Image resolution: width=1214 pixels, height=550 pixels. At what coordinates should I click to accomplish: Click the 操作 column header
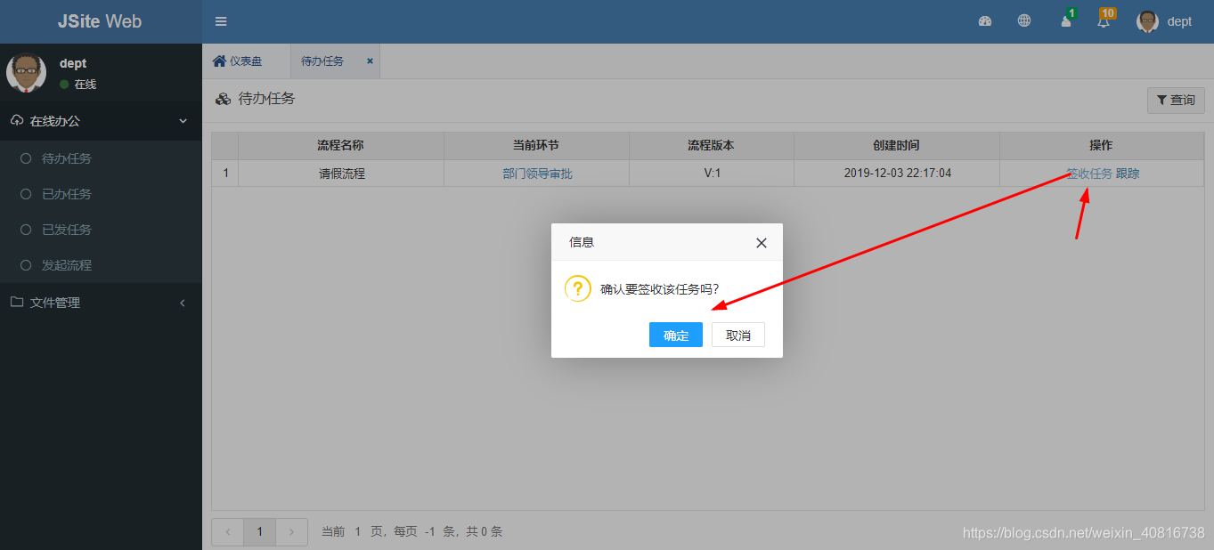[1101, 146]
